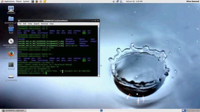
Task: Click the mail launcher in top panel
Action: (x=41, y=1)
